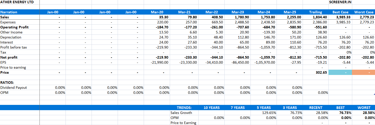Image resolution: width=375 pixels, height=125 pixels.
Task: Click the Price to Earning trend label
Action: [183, 123]
